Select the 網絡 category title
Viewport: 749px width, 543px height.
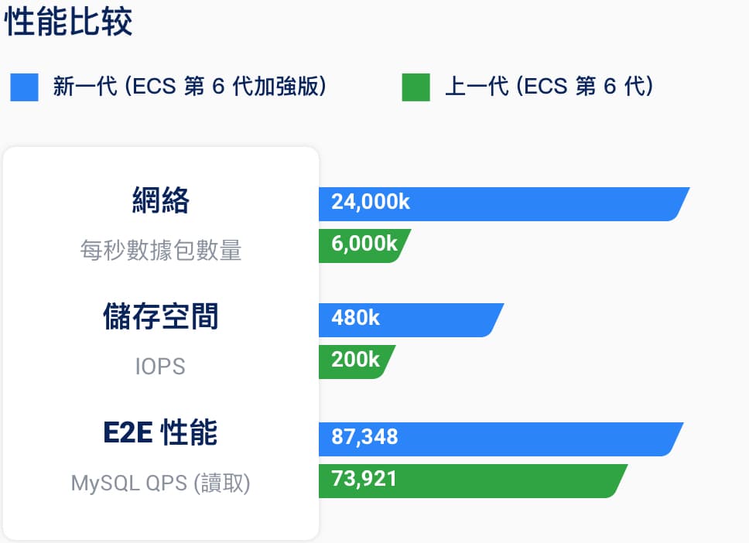[x=160, y=201]
